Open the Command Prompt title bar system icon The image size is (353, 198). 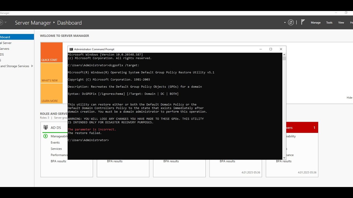(71, 49)
